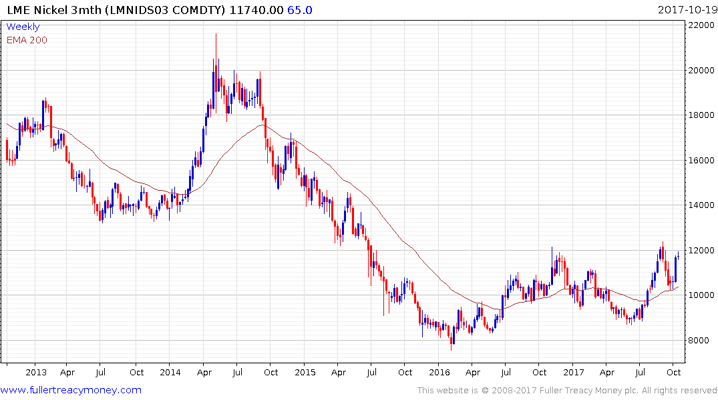Screen dimensions: 718x400
Task: Click the 8000 price axis label
Action: tap(699, 341)
